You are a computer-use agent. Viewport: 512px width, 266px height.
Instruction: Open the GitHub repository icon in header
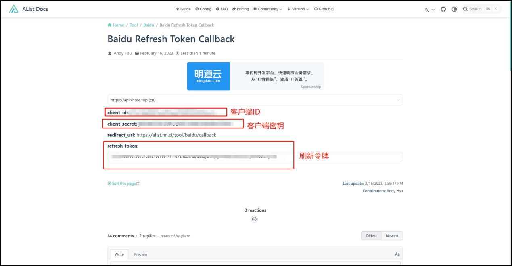pos(443,9)
